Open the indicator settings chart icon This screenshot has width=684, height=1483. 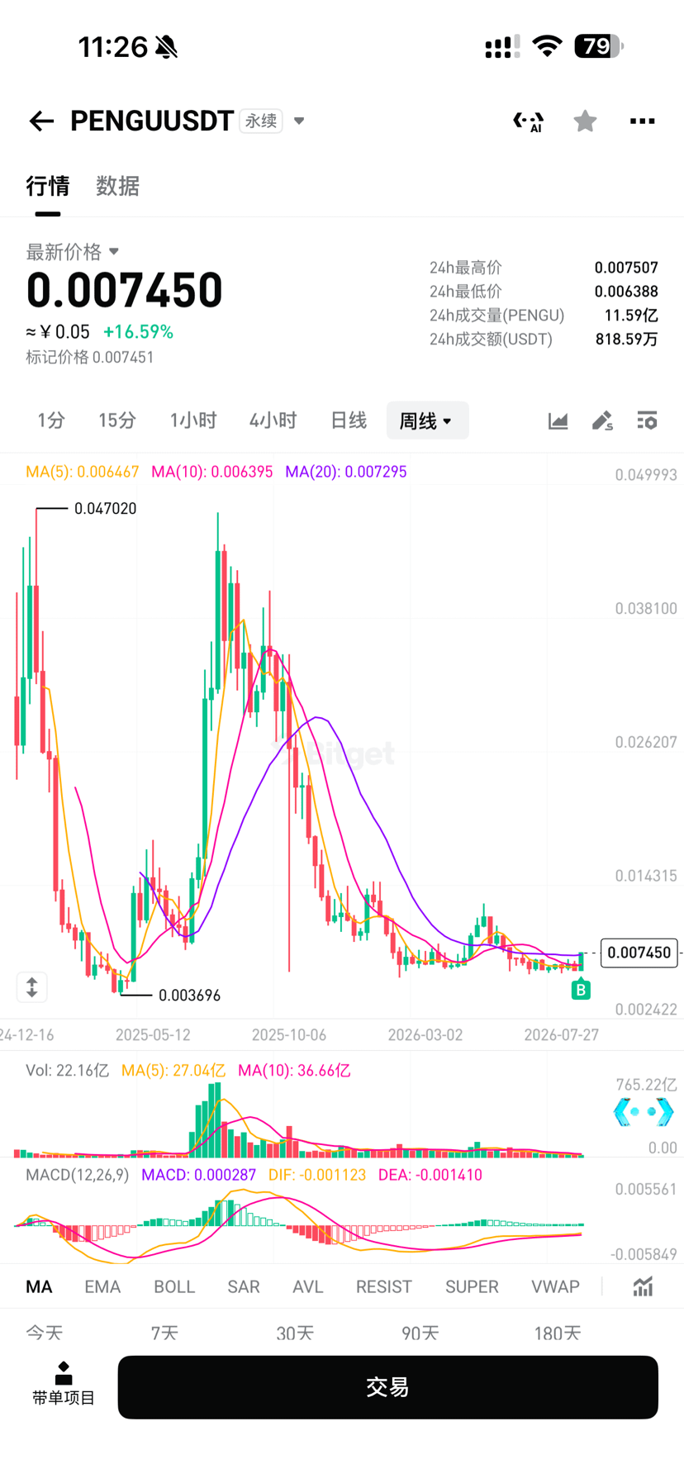point(643,1286)
